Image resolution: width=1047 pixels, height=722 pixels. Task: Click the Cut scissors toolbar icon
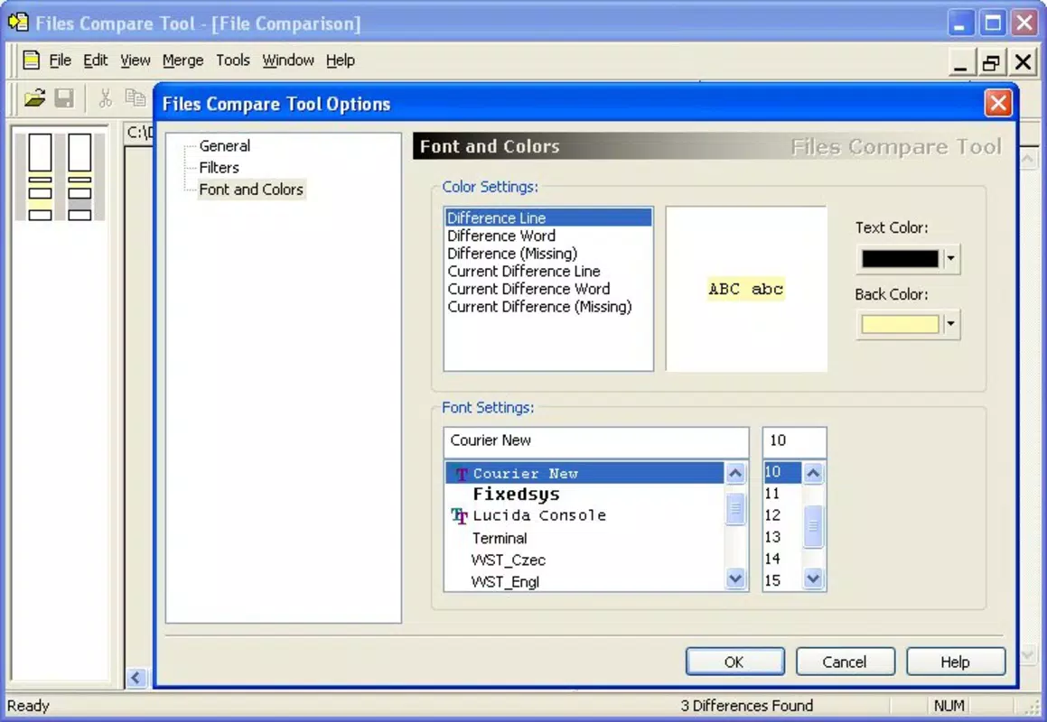click(105, 98)
